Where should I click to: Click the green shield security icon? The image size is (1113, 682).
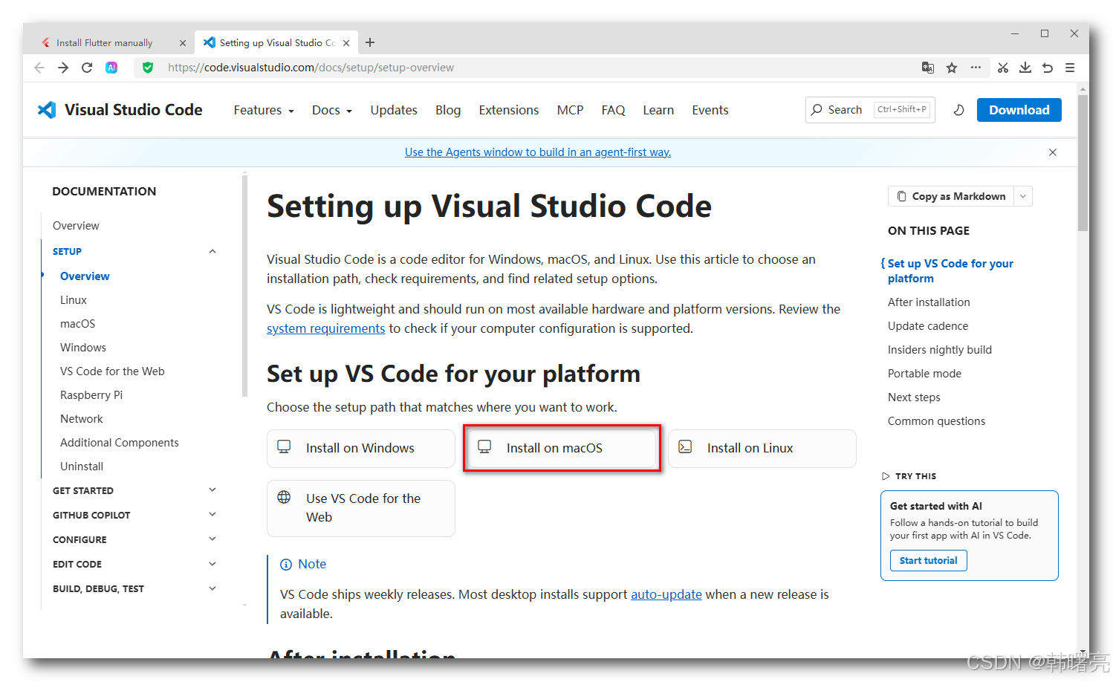click(x=148, y=68)
